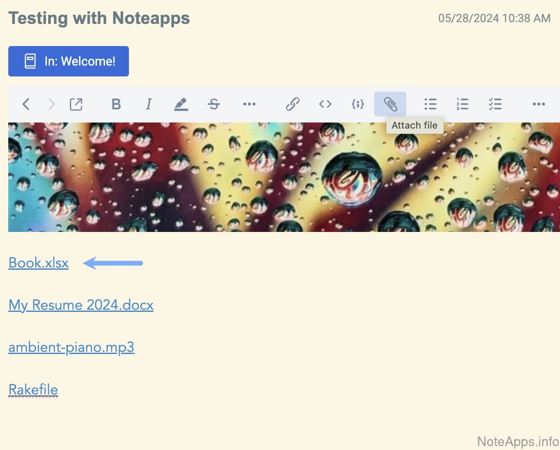Apply the highlight marker tool
560x450 pixels.
pos(181,104)
